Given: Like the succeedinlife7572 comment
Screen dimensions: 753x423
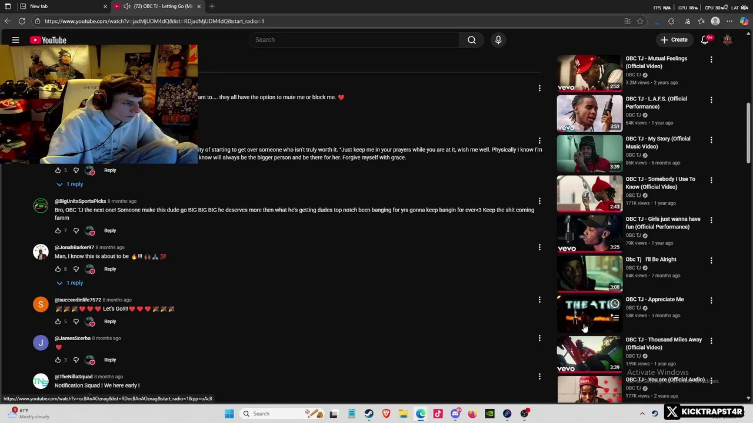Looking at the screenshot, I should click(x=58, y=322).
